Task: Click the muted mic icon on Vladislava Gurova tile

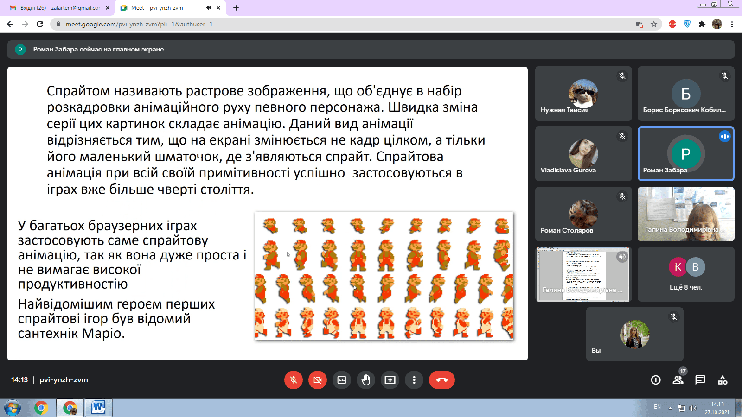Action: pos(622,136)
